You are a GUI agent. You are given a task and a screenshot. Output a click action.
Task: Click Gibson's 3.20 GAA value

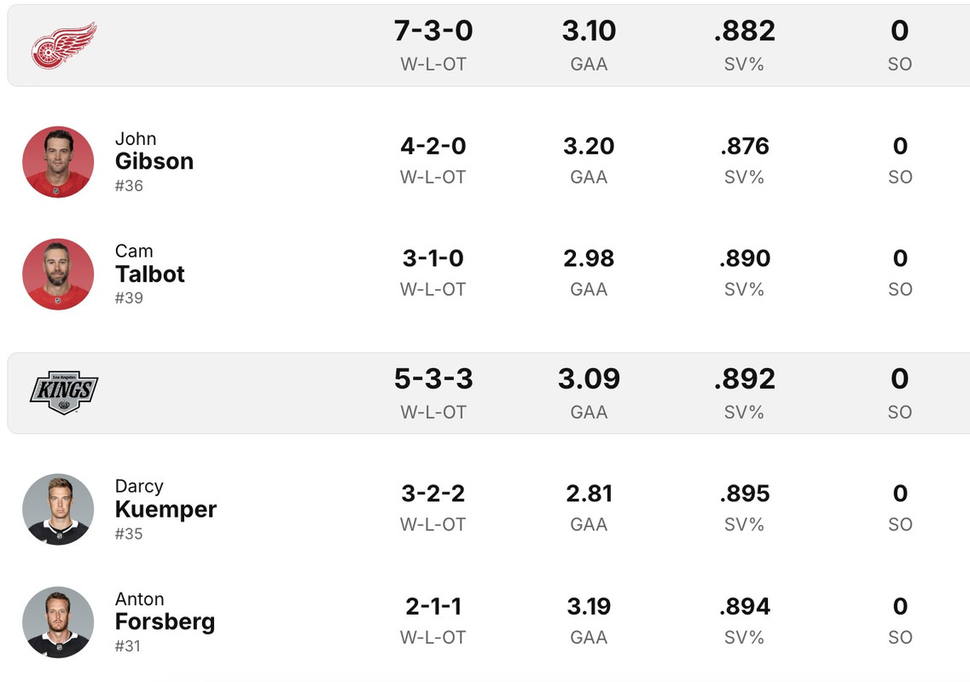coord(589,147)
